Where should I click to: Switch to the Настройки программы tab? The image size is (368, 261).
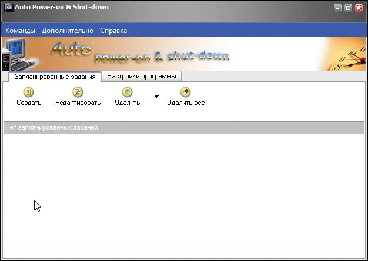(142, 76)
